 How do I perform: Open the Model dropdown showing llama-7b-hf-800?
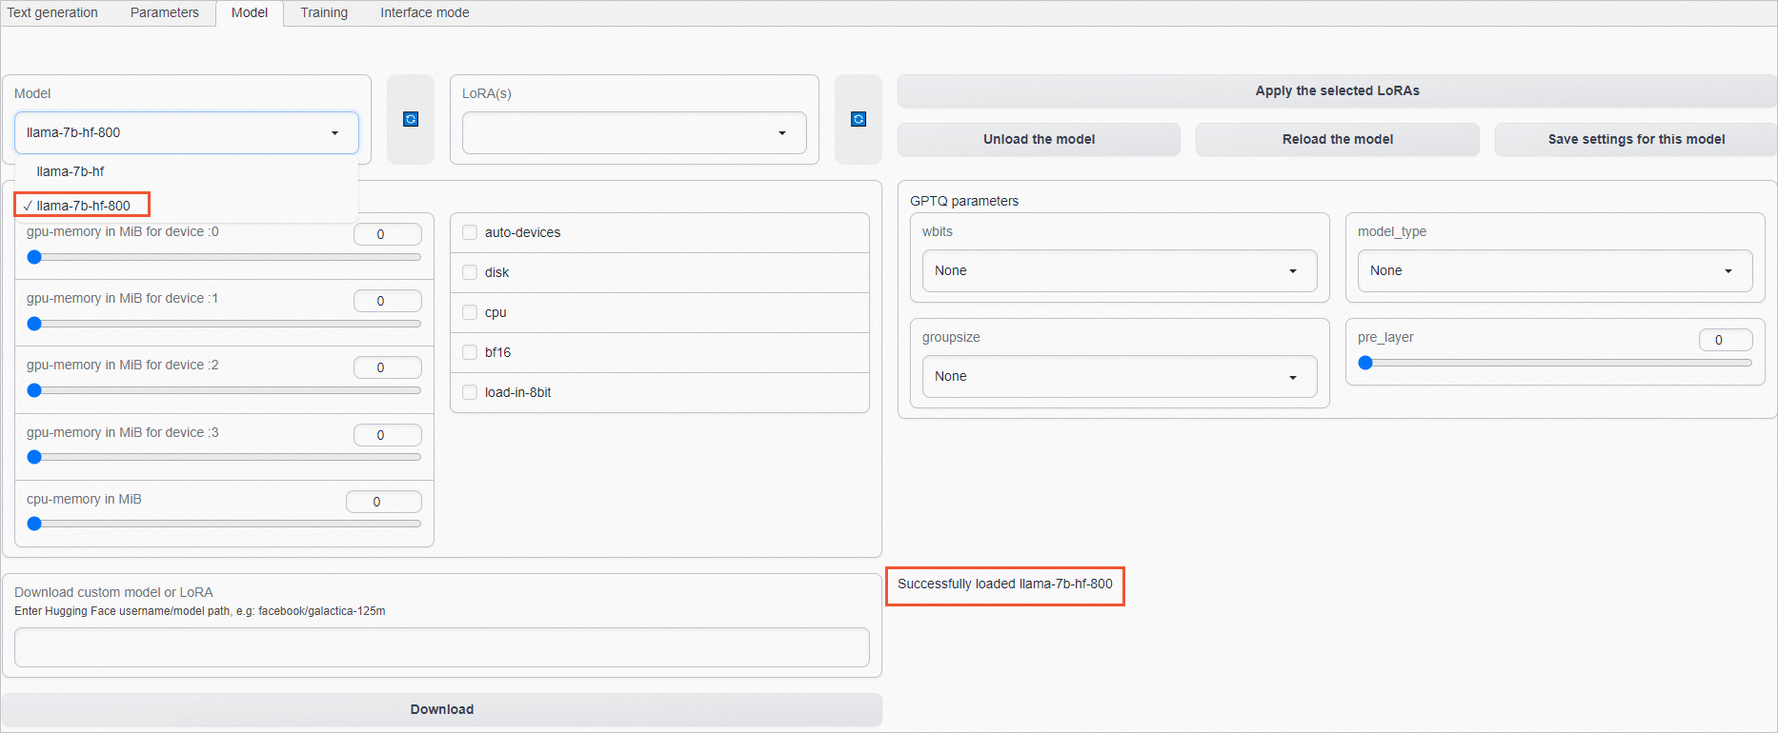pos(187,132)
